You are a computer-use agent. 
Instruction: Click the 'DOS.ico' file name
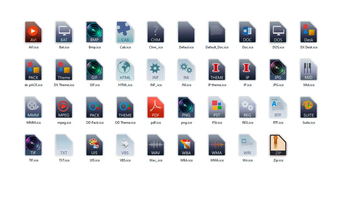(278, 47)
